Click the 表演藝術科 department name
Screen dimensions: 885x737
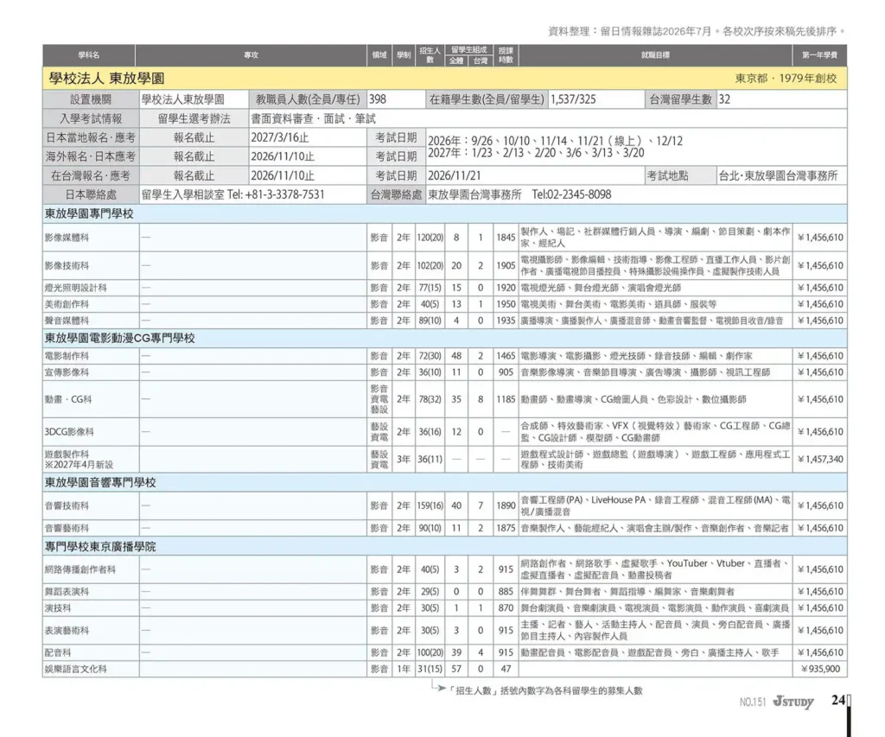coord(67,631)
